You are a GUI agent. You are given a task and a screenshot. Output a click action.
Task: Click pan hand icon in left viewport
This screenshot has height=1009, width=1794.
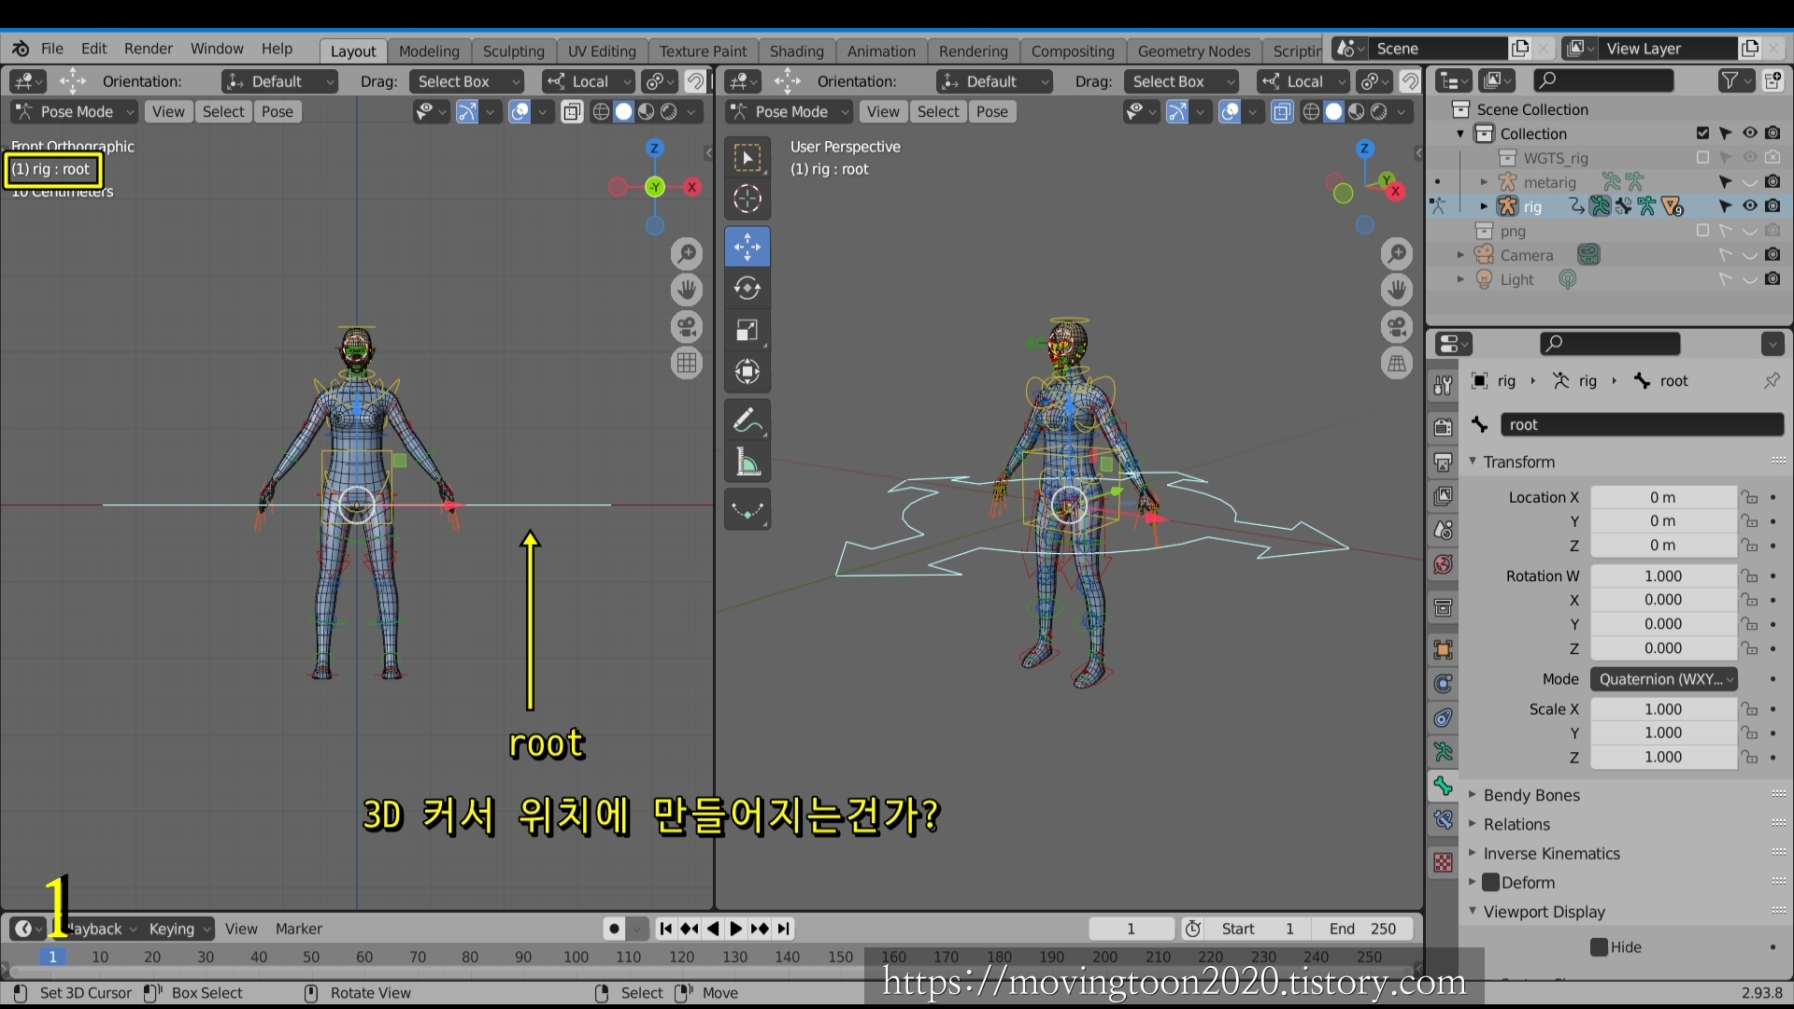tap(687, 290)
